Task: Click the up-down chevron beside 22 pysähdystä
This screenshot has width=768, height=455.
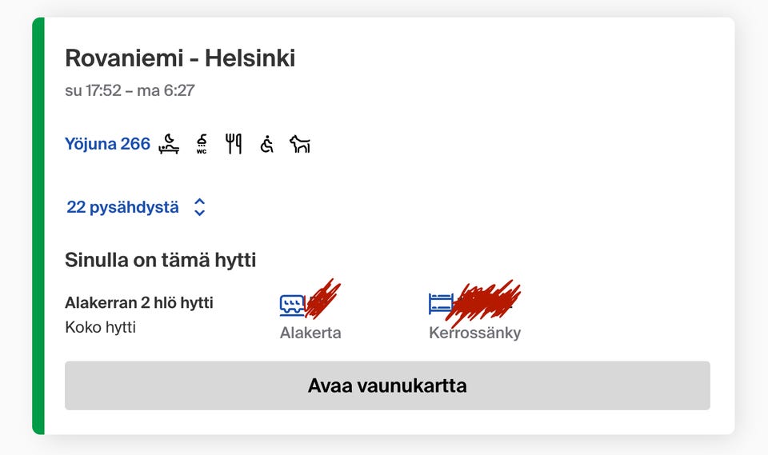Action: tap(200, 208)
